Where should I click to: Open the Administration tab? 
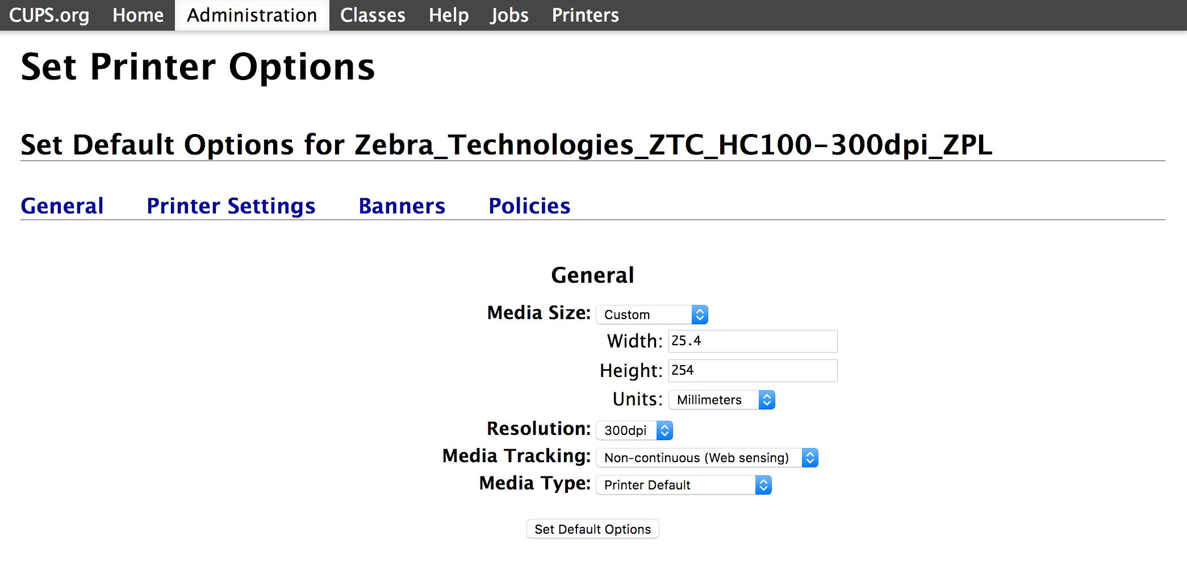point(252,15)
